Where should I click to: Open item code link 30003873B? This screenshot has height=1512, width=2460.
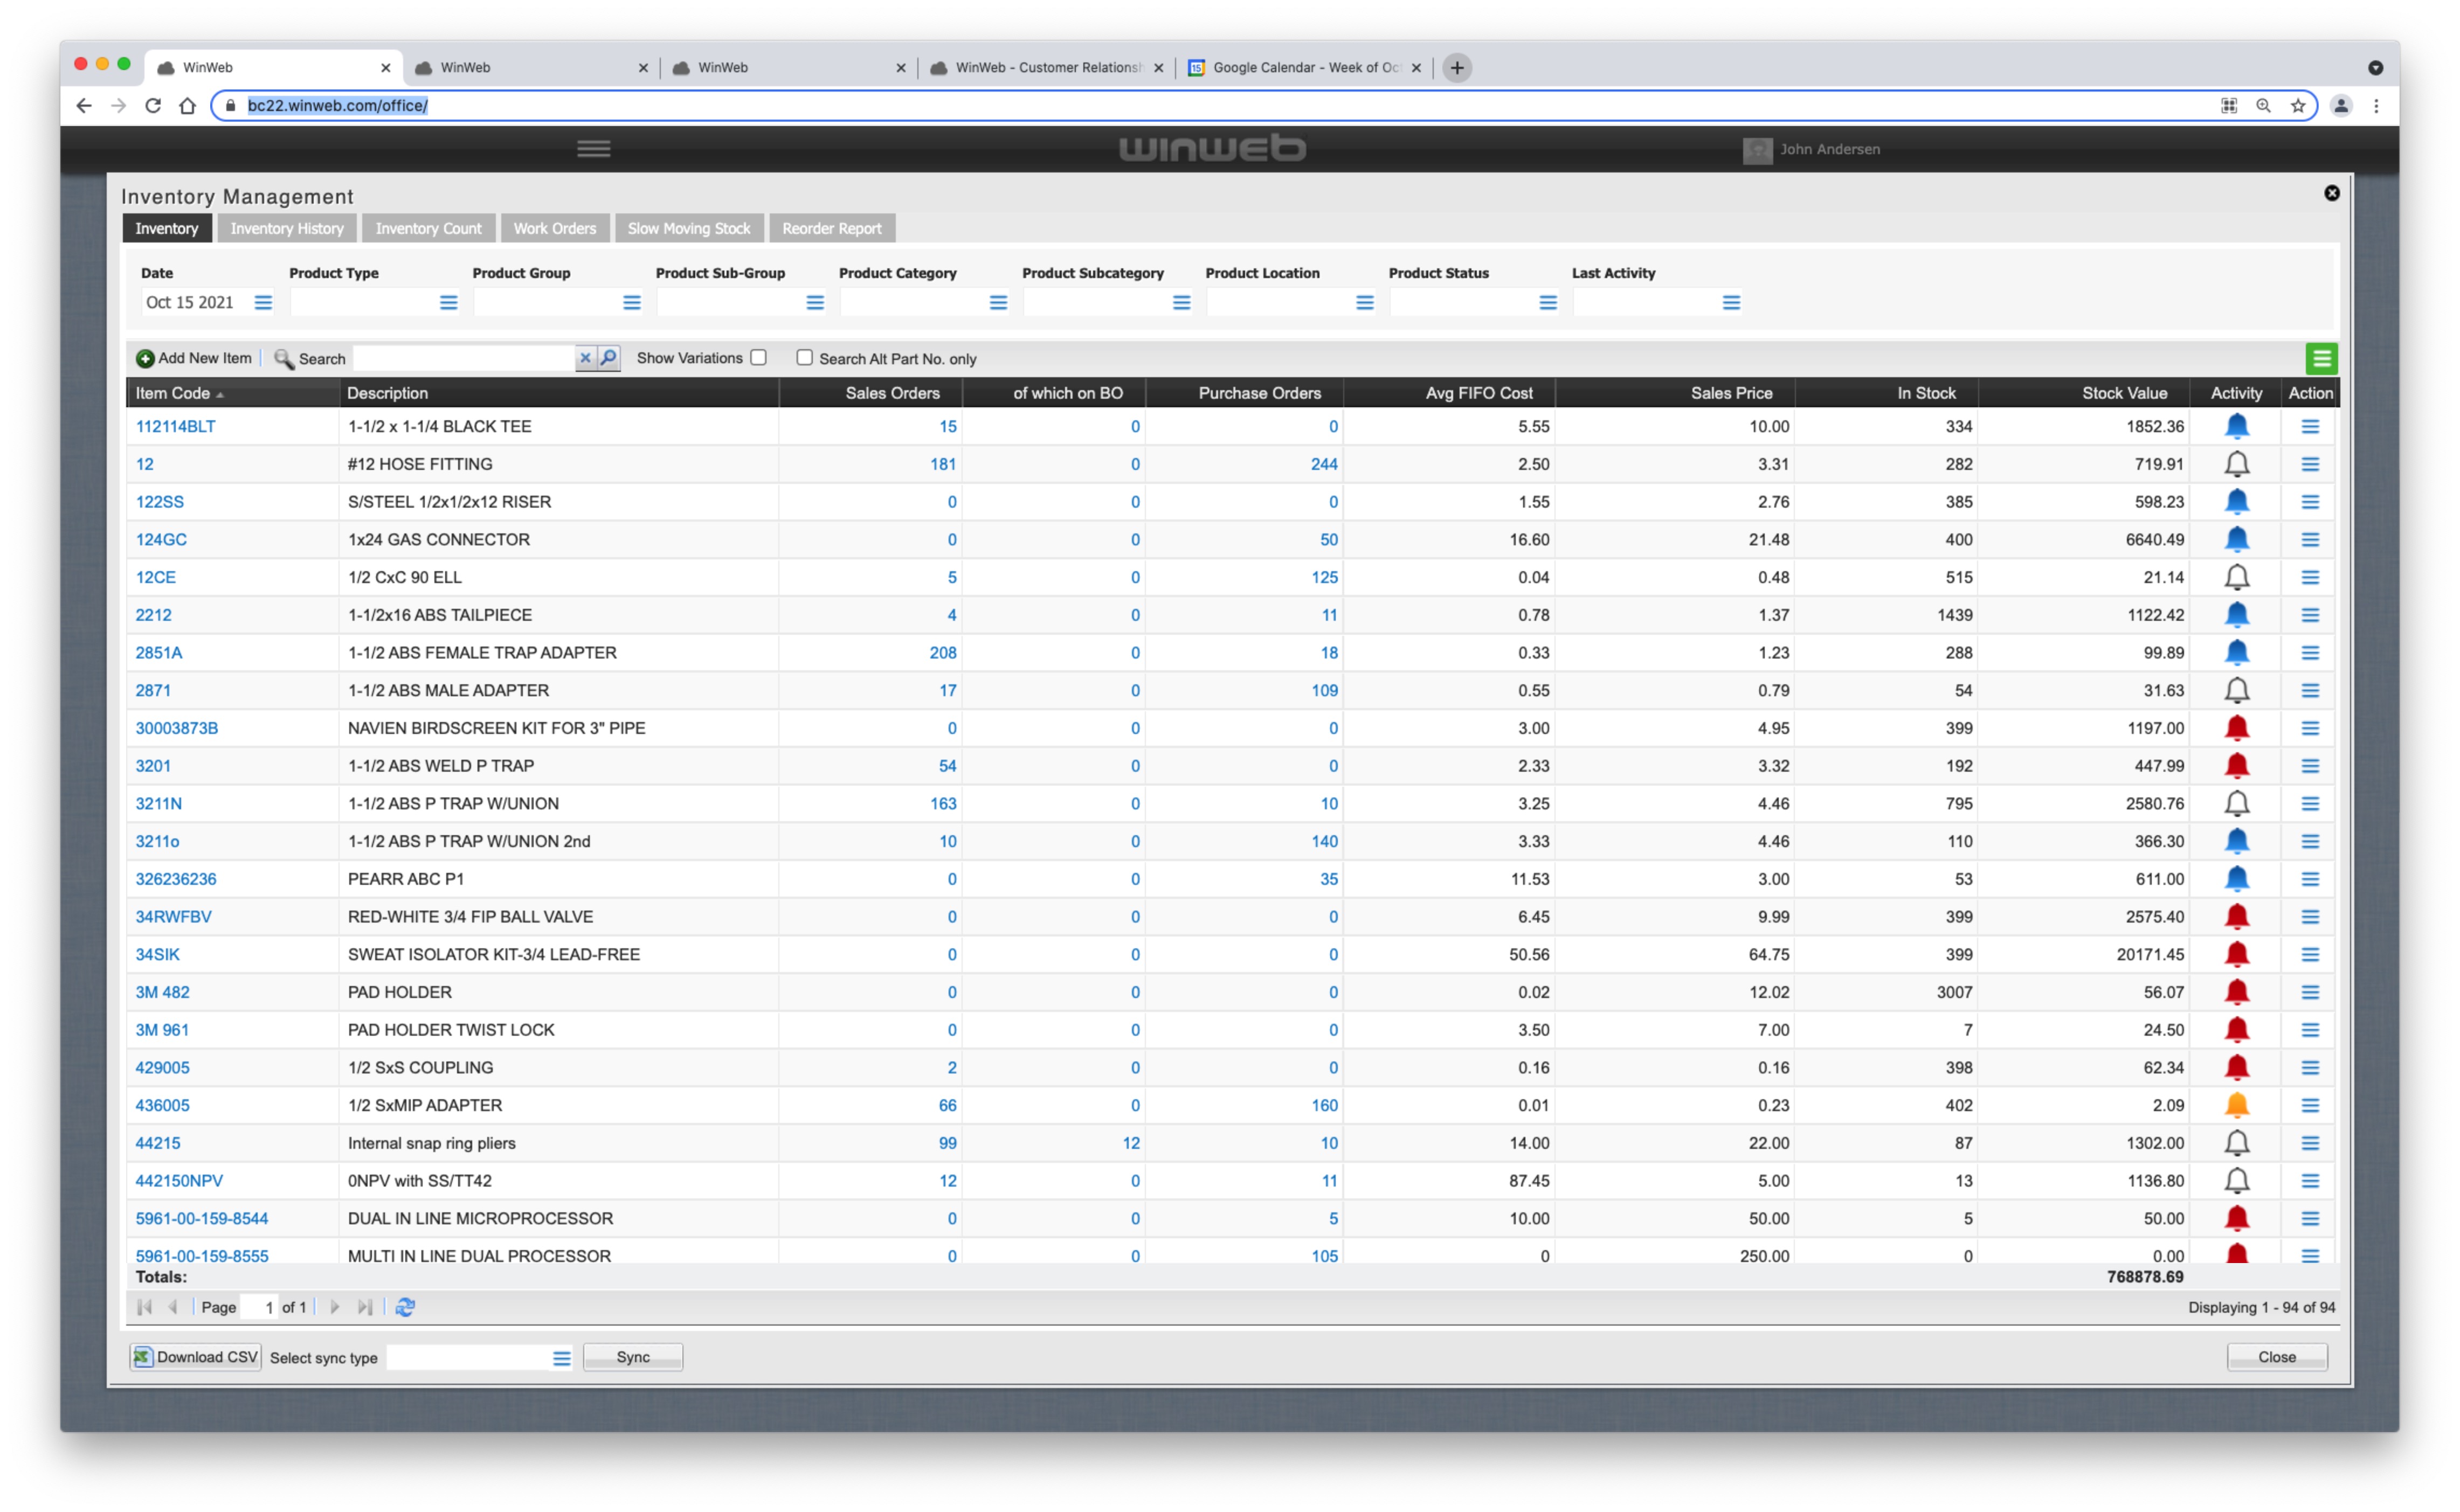[176, 728]
